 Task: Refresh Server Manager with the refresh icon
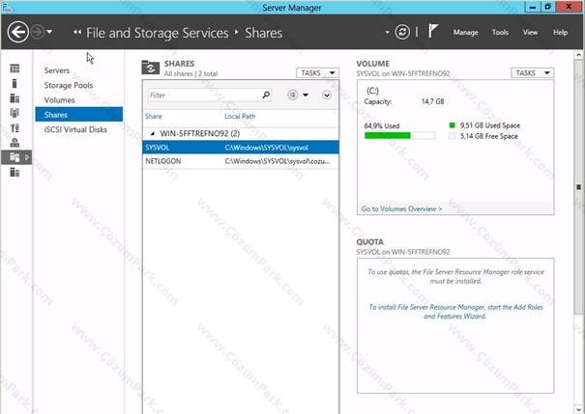402,32
